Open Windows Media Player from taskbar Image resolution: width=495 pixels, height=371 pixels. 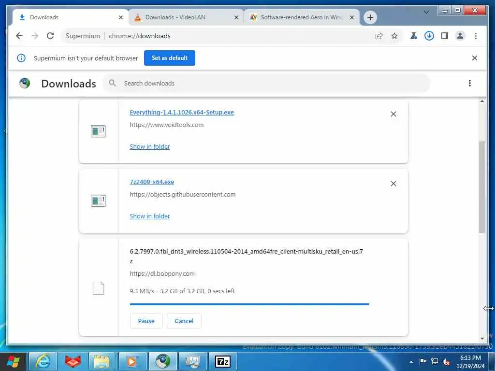(x=131, y=361)
